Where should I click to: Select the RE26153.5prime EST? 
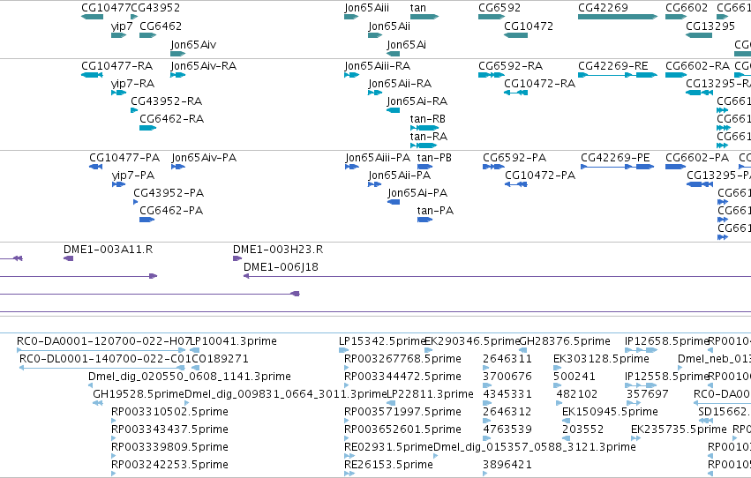click(349, 474)
